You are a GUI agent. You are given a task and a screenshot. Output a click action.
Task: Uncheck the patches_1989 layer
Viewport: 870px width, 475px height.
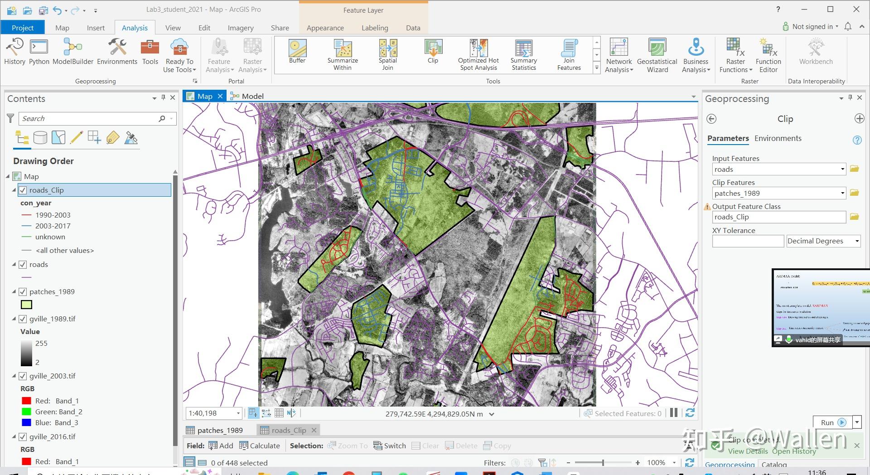point(23,291)
